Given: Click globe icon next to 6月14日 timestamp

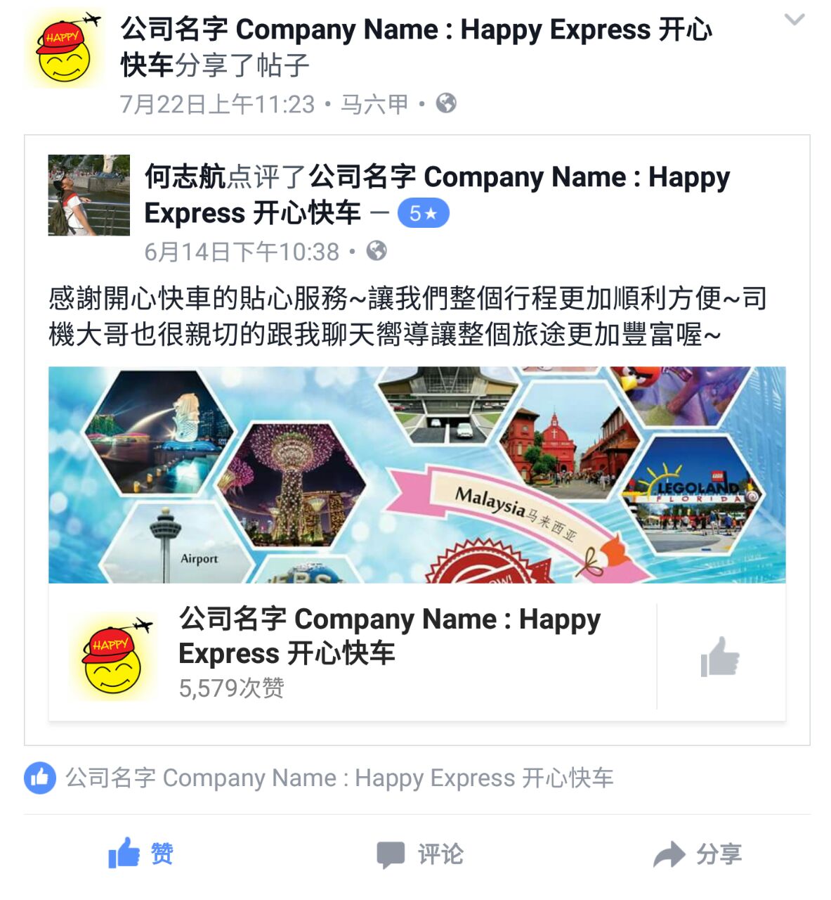Looking at the screenshot, I should point(377,251).
